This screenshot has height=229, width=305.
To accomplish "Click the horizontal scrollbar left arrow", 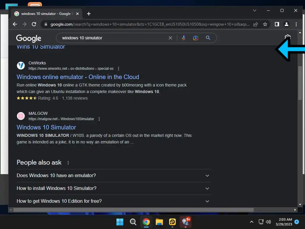I will 11,210.
